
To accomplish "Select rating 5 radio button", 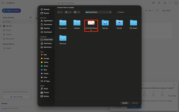I will tap(162, 95).
